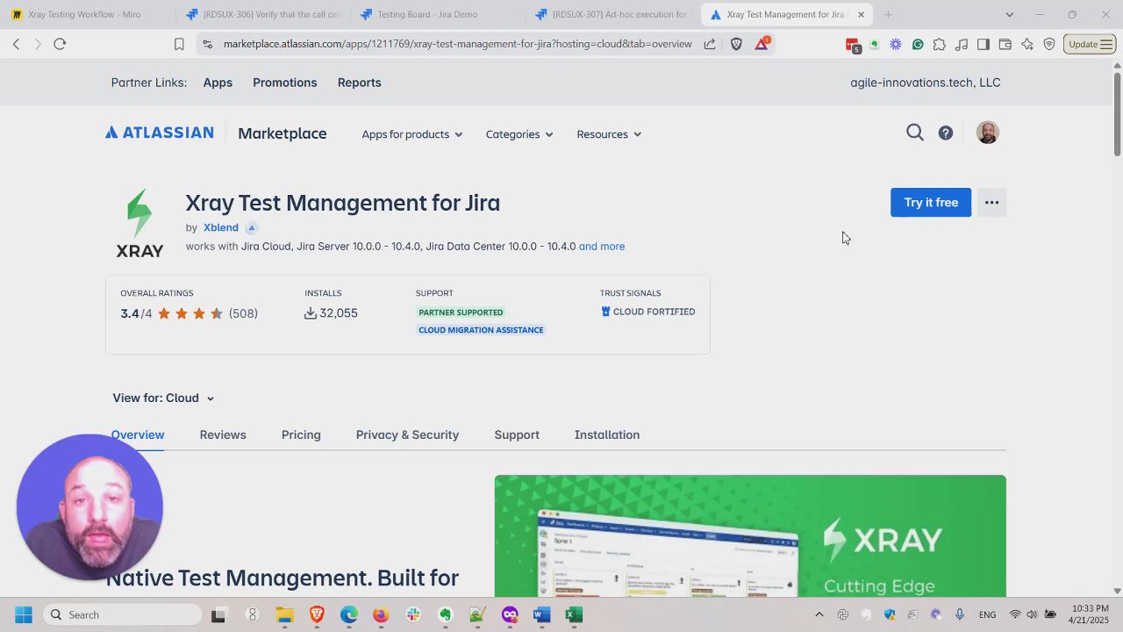Viewport: 1123px width, 632px height.
Task: Open a new browser tab
Action: (x=888, y=15)
